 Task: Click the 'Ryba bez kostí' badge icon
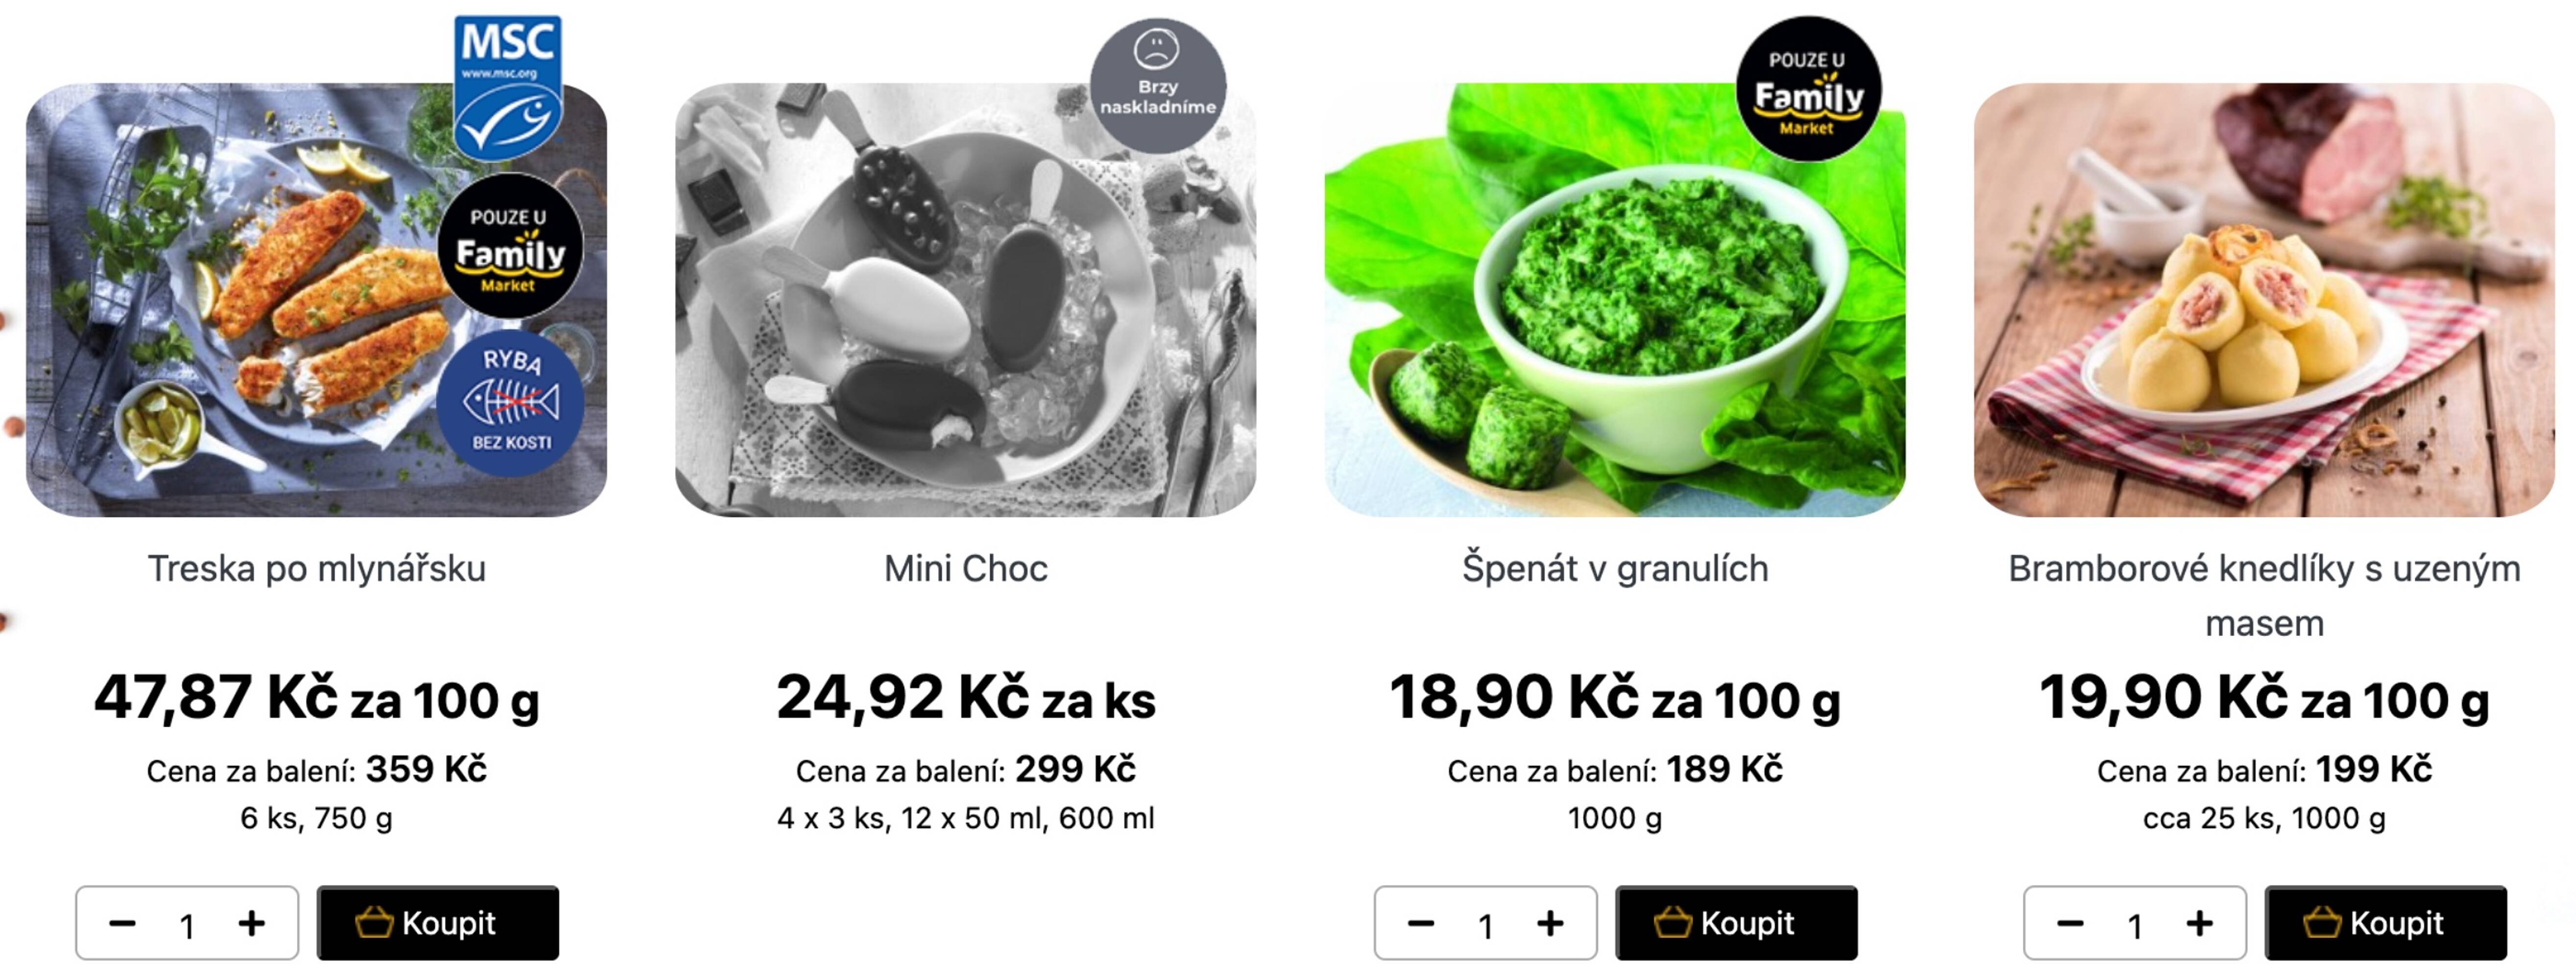coord(511,402)
